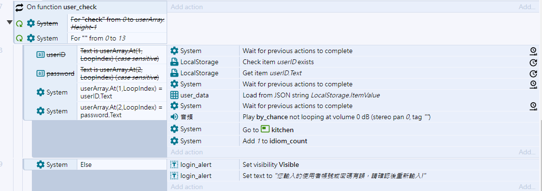This screenshot has width=542, height=191.
Task: Collapse the user_check function event triangle
Action: coord(9,23)
